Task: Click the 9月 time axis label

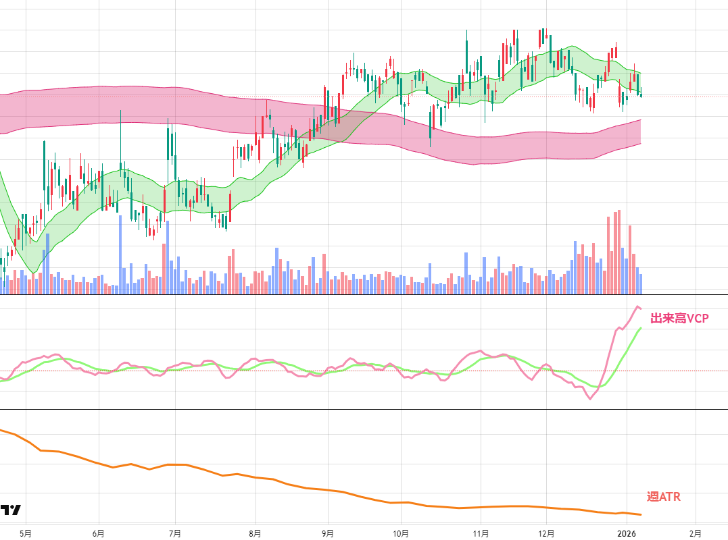Action: point(328,533)
